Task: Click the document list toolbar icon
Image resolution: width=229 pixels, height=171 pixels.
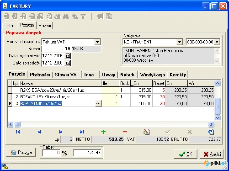Action: [109, 17]
